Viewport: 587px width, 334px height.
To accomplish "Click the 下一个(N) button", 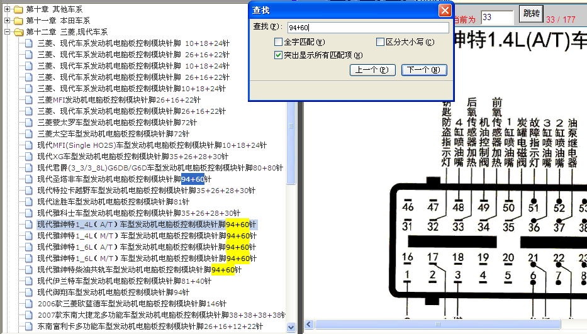I will (424, 70).
